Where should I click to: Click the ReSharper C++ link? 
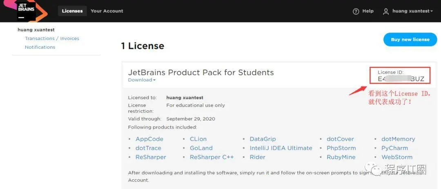click(212, 157)
